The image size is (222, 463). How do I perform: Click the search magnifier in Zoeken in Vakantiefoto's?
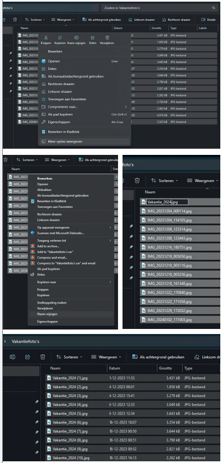[214, 8]
